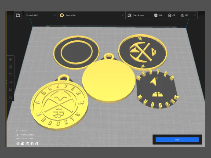Switch to the Top view icon
This screenshot has width=211, height=158.
[x=27, y=144]
